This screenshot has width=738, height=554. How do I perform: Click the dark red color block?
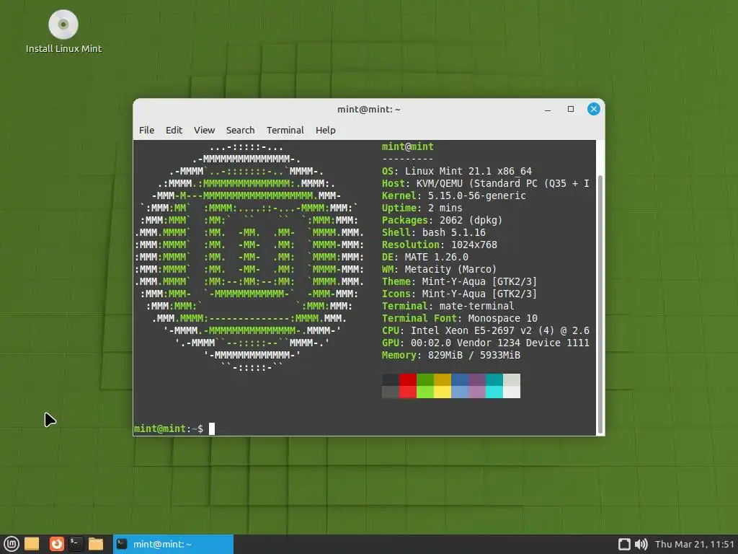click(x=408, y=379)
